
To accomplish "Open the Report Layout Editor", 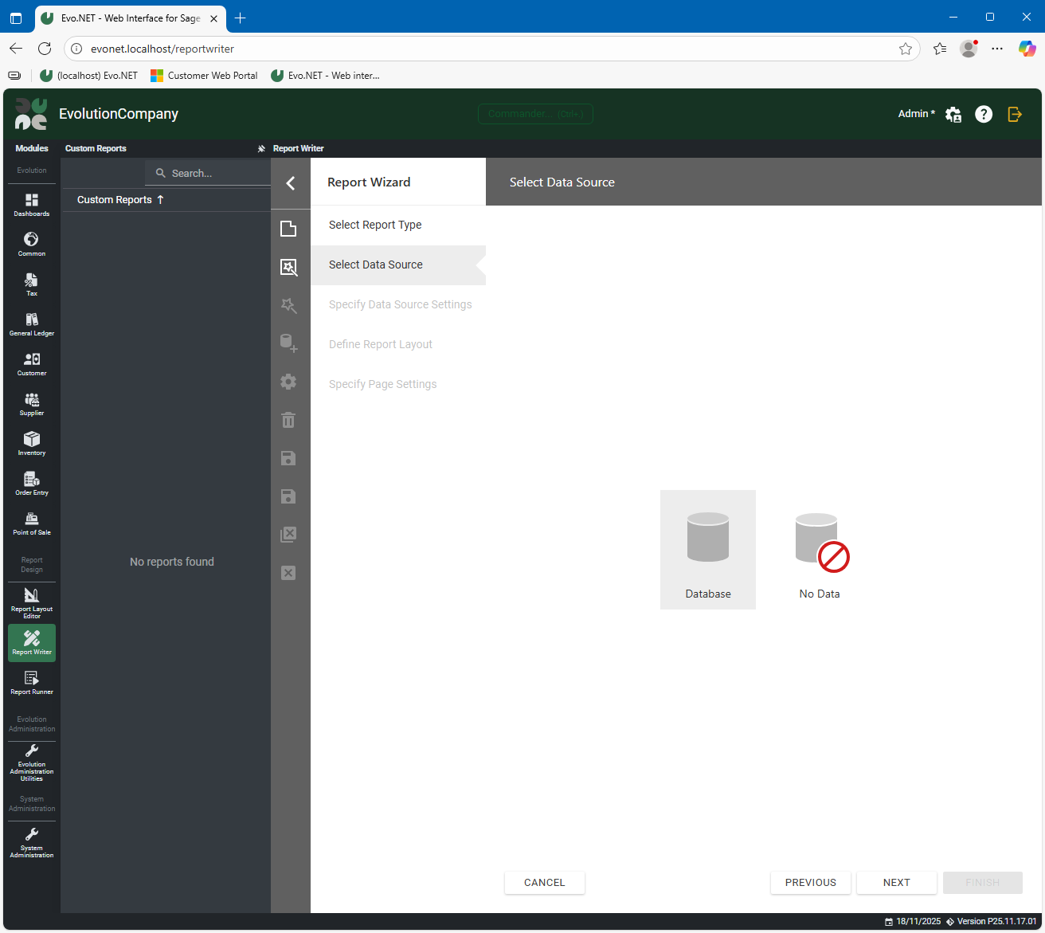I will (x=32, y=602).
